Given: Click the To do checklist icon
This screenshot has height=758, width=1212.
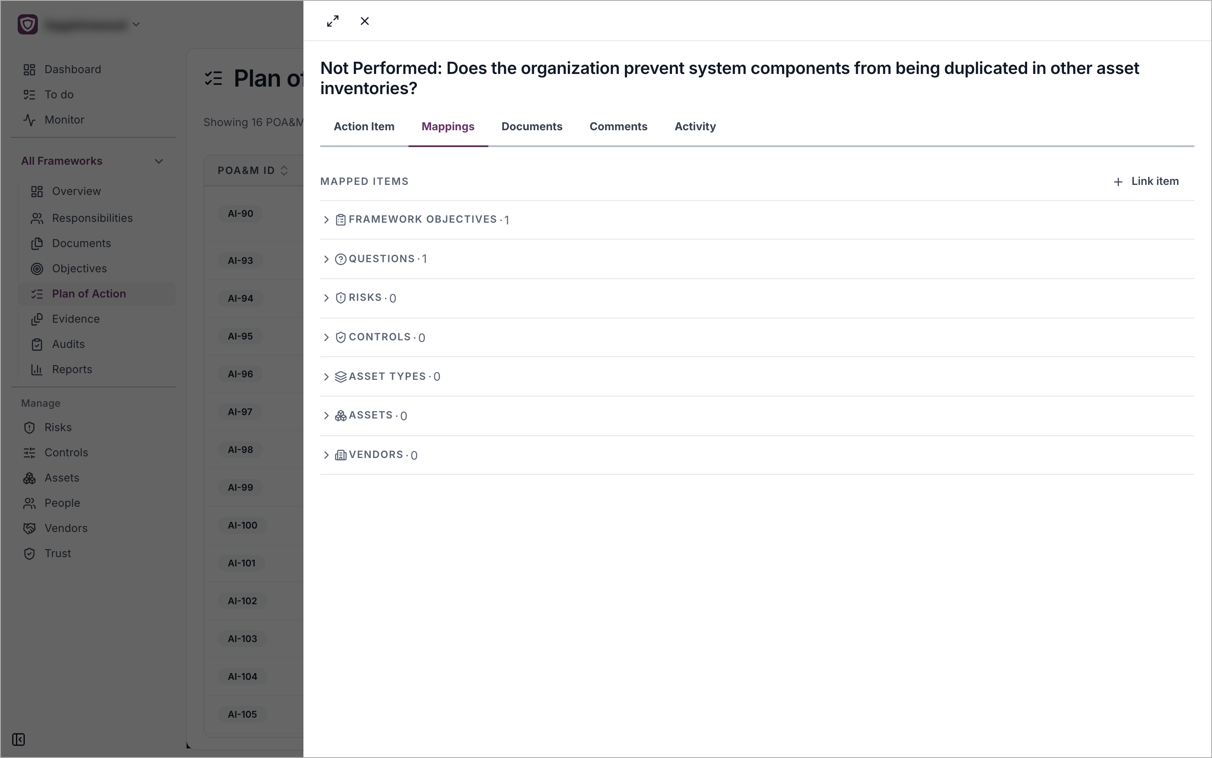Looking at the screenshot, I should coord(29,95).
